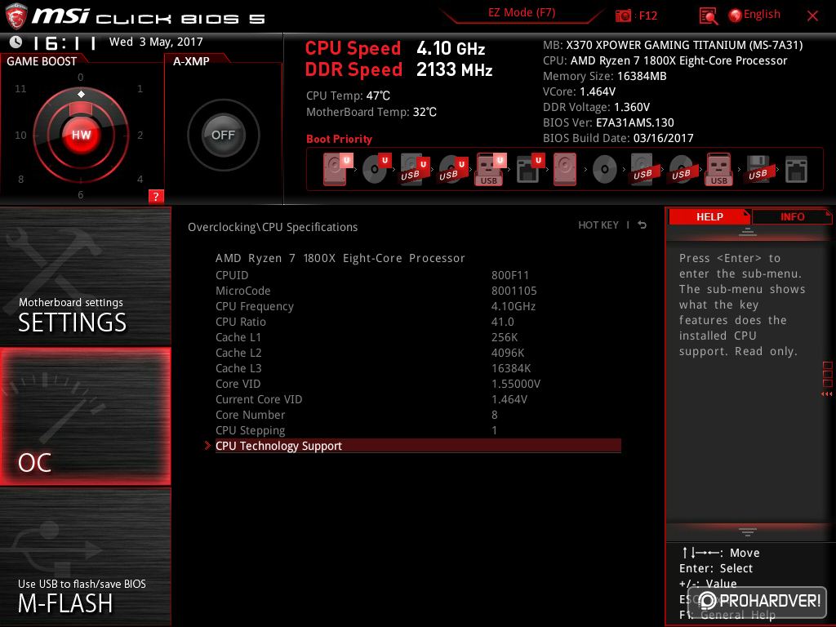Click the red arrow beside CPU Technology Support
This screenshot has width=836, height=627.
(x=207, y=445)
